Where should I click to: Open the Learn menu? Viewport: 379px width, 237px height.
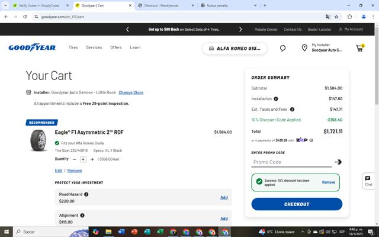click(135, 47)
